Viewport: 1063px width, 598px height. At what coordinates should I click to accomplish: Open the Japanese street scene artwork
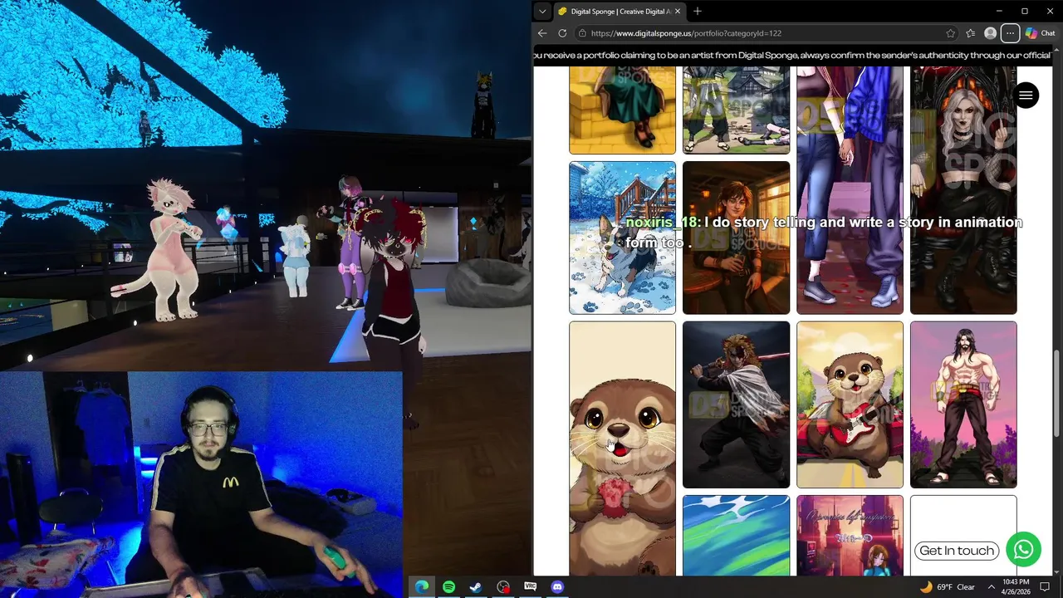[736, 110]
